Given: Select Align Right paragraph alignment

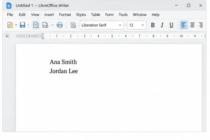Looking at the screenshot, I should click(x=201, y=25).
